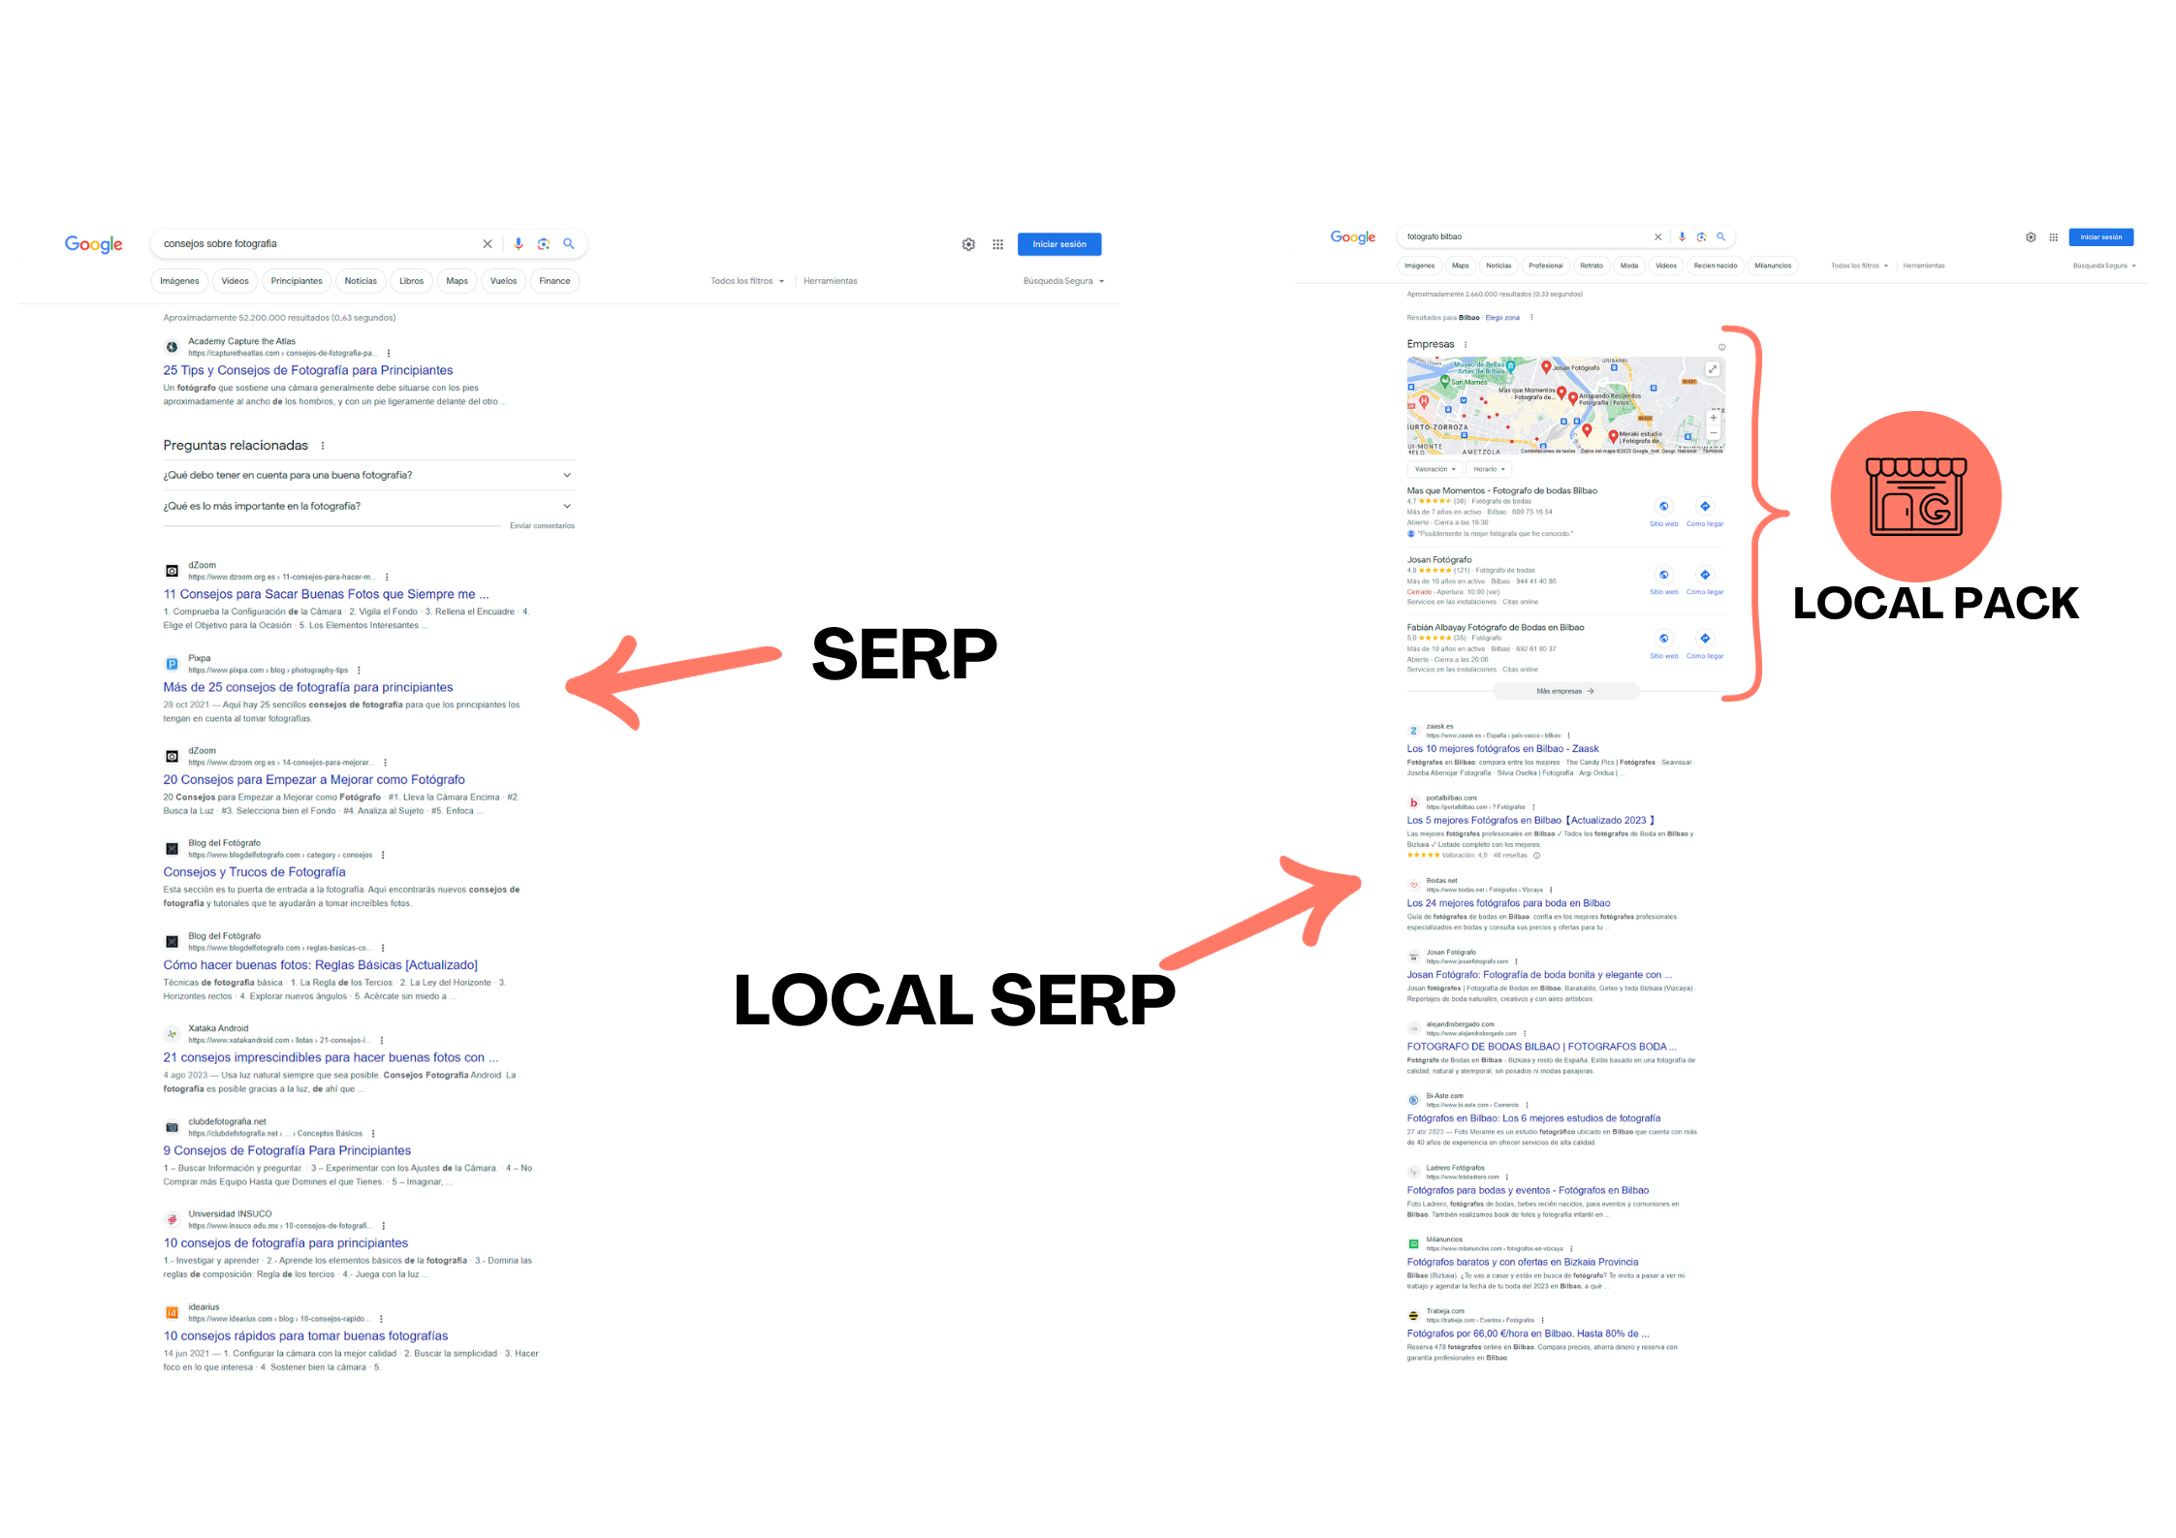Click the Lens icon in the 'fotografo bilbao' search bar
Image resolution: width=2176 pixels, height=1538 pixels.
1702,236
